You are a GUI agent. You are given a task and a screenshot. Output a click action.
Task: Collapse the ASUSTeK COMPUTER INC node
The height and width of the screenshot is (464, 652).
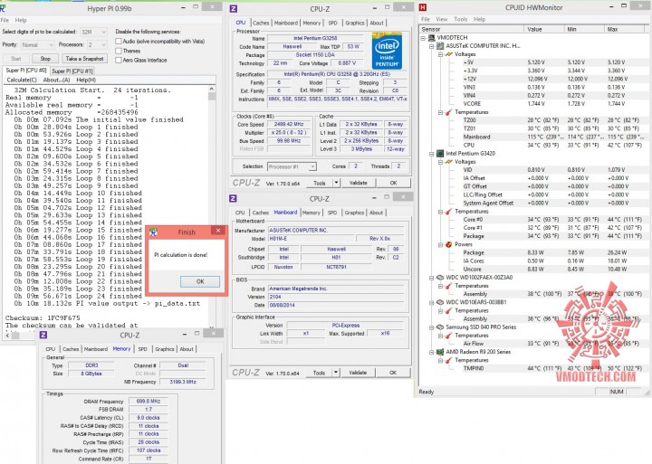tap(432, 46)
